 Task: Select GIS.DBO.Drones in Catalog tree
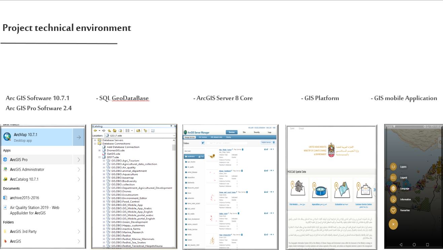point(121,192)
